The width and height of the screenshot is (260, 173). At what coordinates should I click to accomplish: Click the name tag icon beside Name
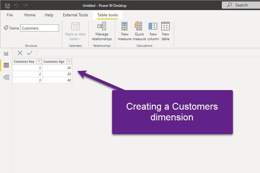coord(6,28)
